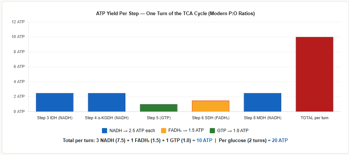Click the 'Step 5 (GTP)' axis label
349x155 pixels.
pos(158,118)
